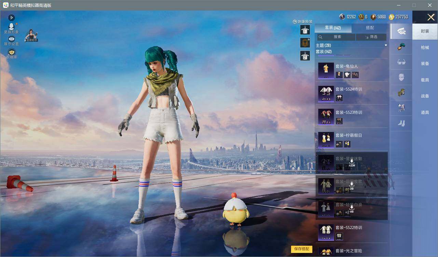Click the item icon under 套装-SS22特训
Screen dimensions: 438x257
339,236
